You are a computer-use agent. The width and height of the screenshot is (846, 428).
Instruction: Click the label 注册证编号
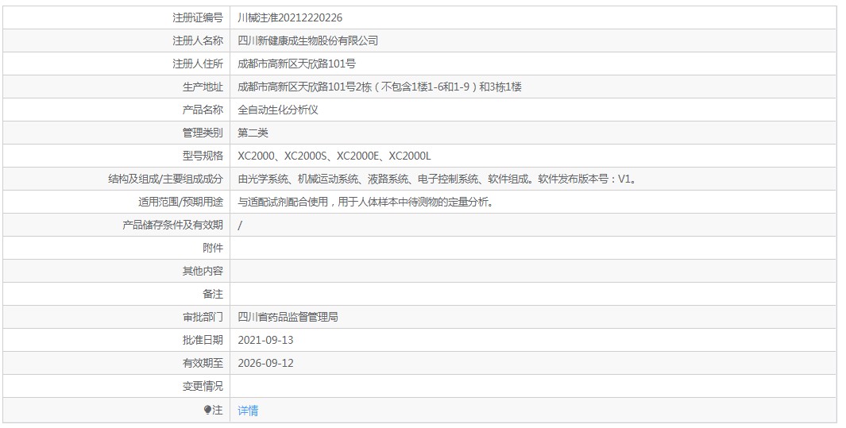[x=198, y=17]
